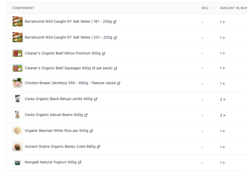Image resolution: width=247 pixels, height=172 pixels.
Task: Open external link icon for Barramundi 181 - 200g
Action: (x=115, y=22)
